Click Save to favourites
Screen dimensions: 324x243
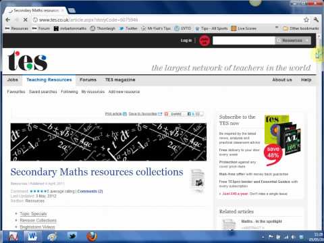point(145,114)
